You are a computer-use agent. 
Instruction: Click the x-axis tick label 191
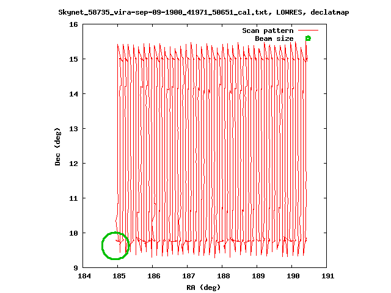[327, 276]
